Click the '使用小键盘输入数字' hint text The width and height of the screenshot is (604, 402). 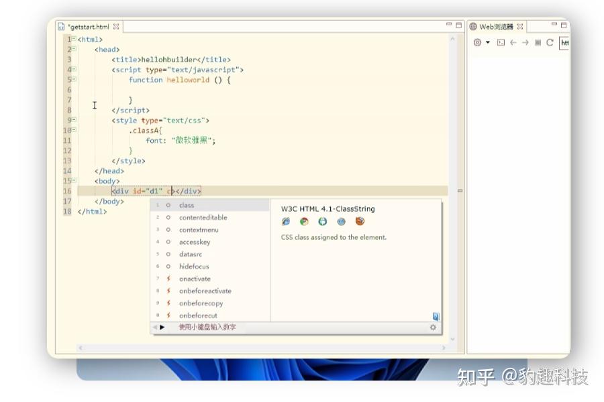207,327
